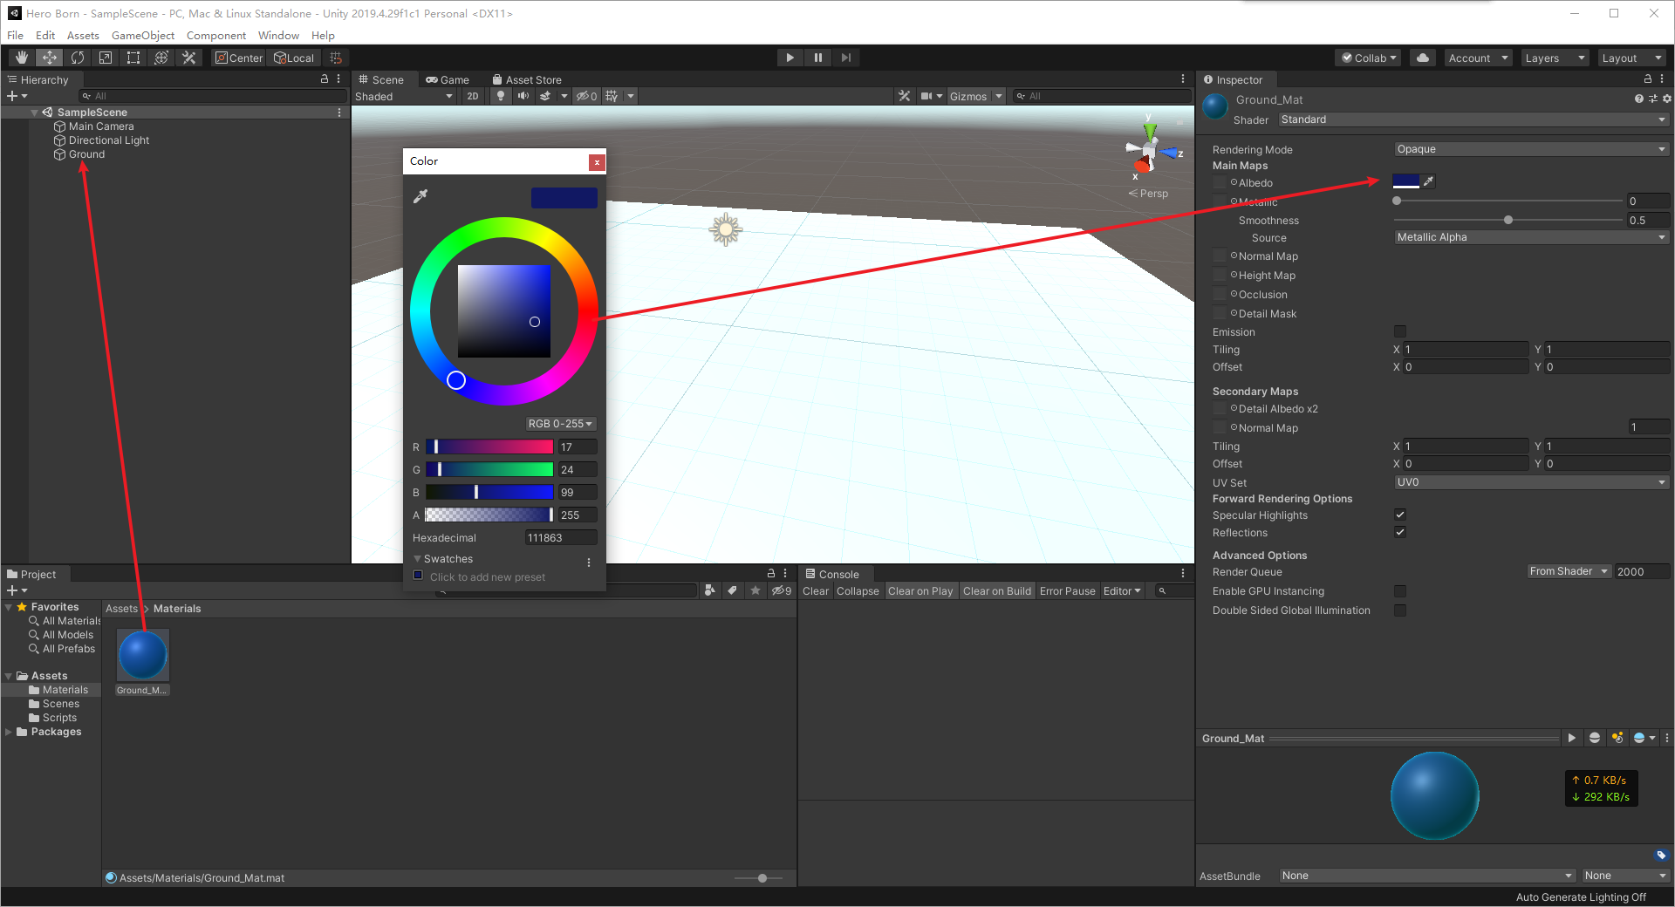
Task: Open cloud services icon
Action: point(1423,58)
